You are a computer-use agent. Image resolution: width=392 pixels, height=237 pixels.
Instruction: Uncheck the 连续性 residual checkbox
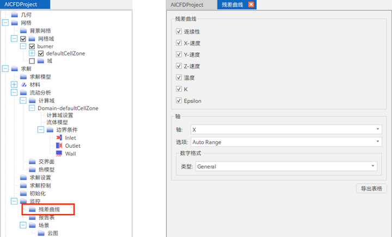(x=179, y=31)
